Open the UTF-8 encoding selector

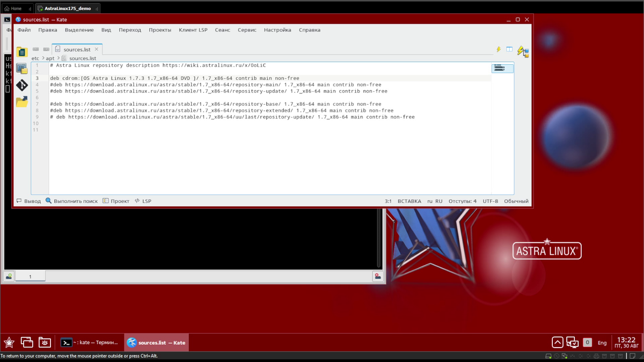(491, 201)
